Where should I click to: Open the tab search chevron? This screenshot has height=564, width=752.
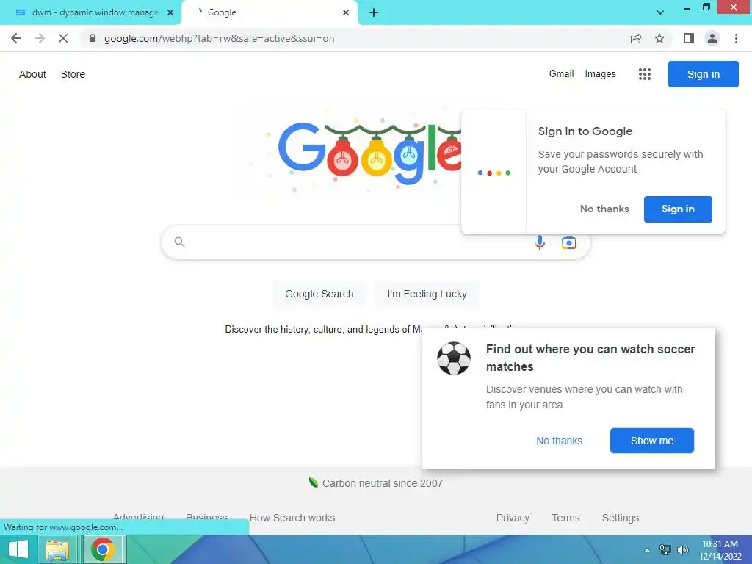pyautogui.click(x=660, y=12)
